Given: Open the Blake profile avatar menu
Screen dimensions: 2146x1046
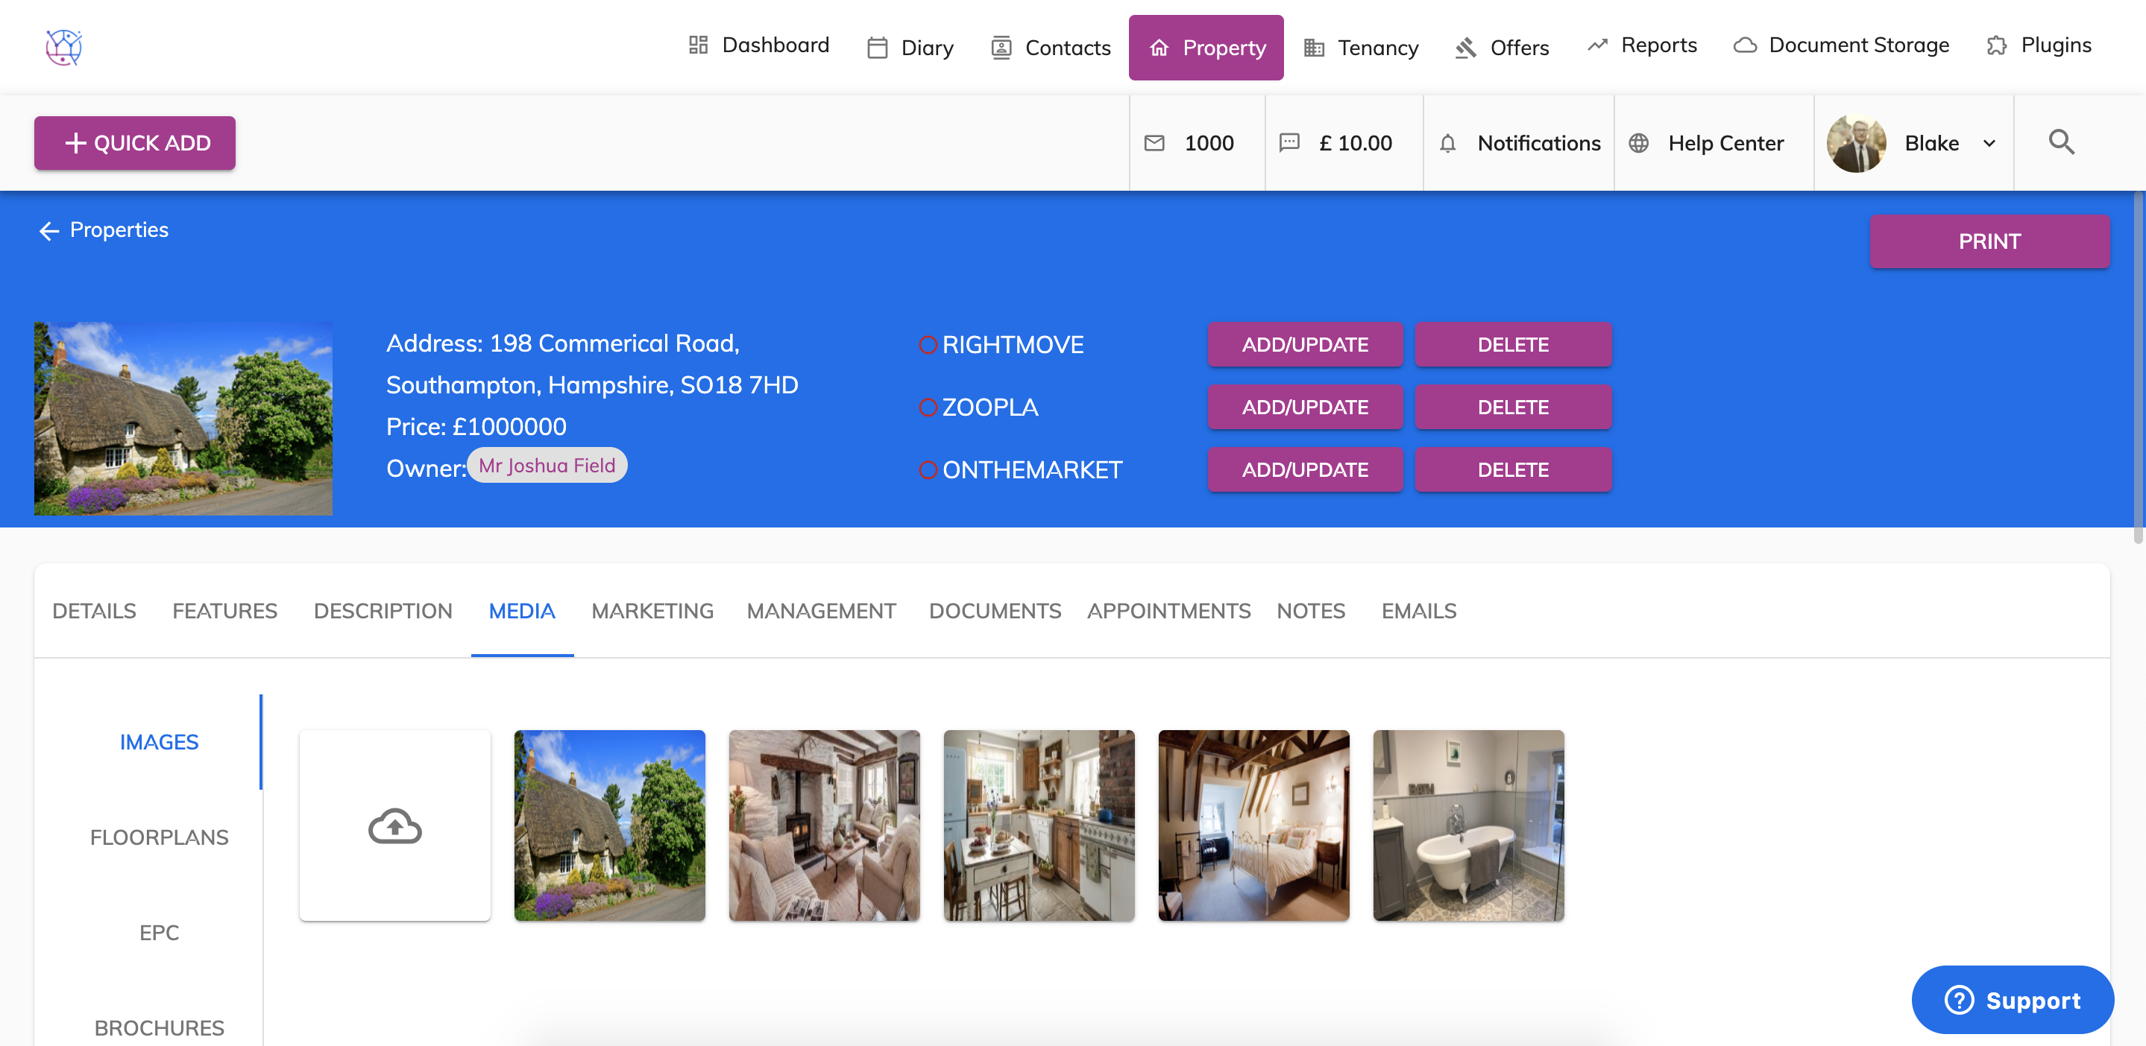Looking at the screenshot, I should coord(1856,143).
